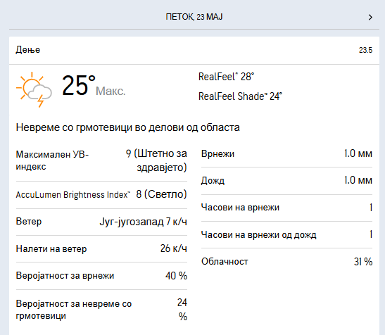Click the thunderstorm sun cloud weather icon
This screenshot has height=335, width=385.
click(x=34, y=89)
